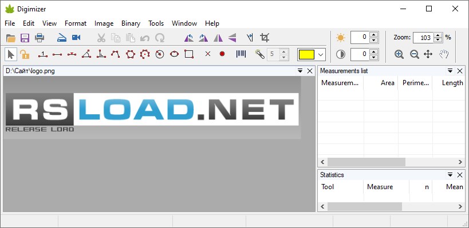Image resolution: width=469 pixels, height=228 pixels.
Task: Open the Image menu
Action: (x=104, y=23)
